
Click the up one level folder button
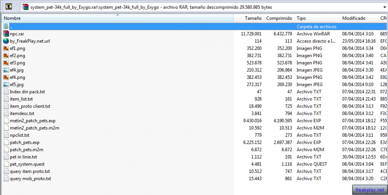pos(9,7)
